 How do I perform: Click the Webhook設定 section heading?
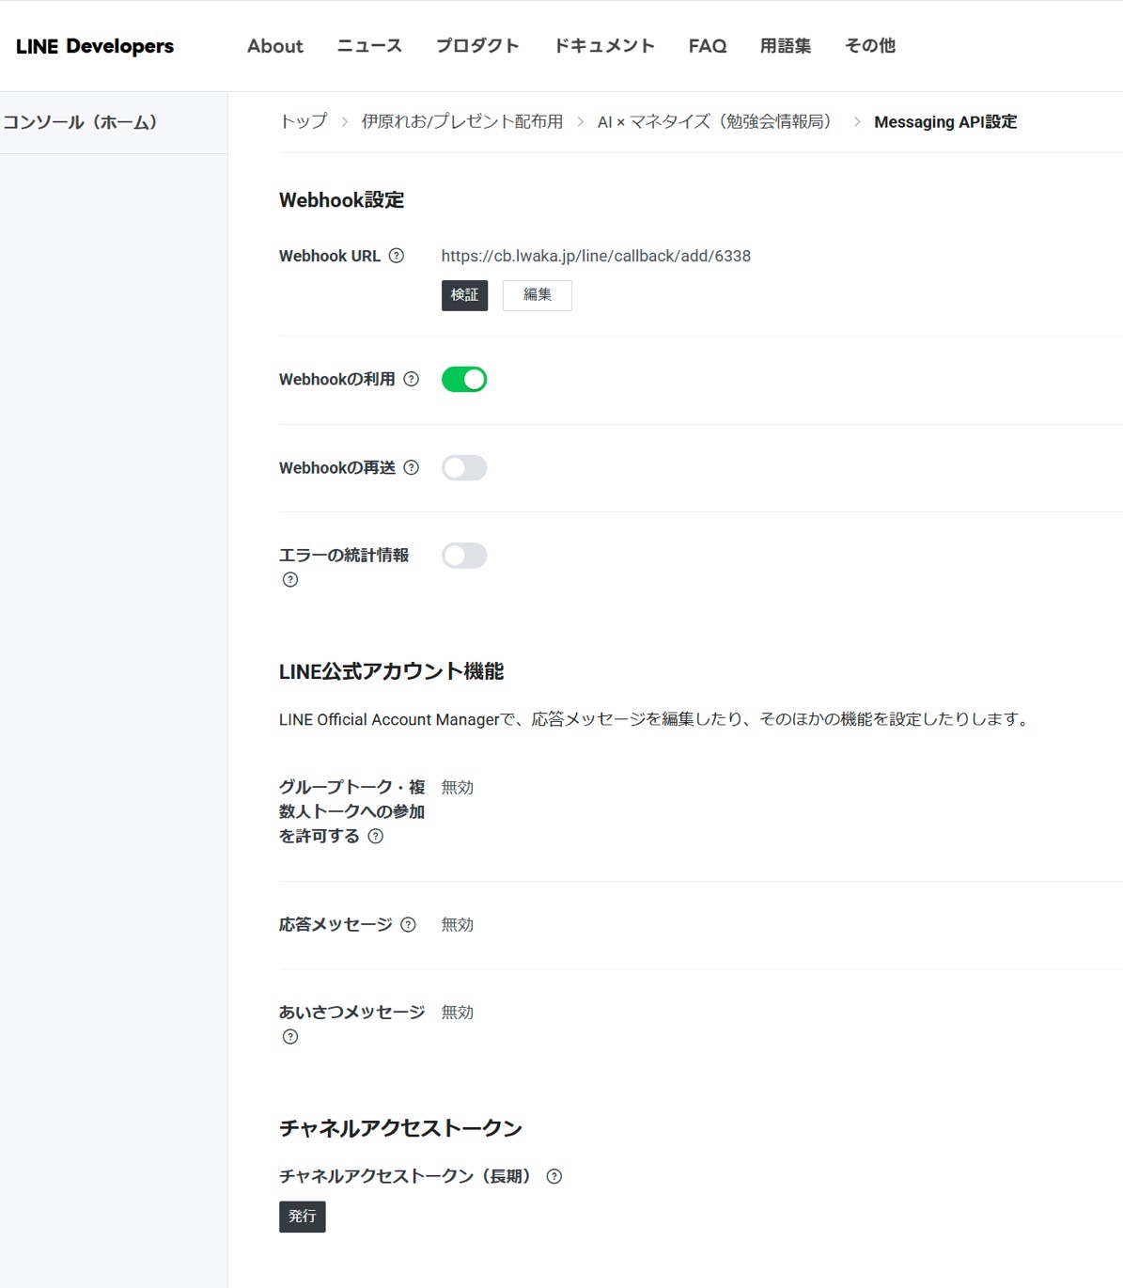[x=342, y=200]
